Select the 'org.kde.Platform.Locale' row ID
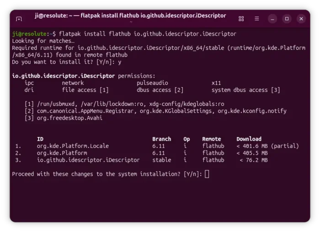Viewport: 320px width, 232px height. click(73, 146)
